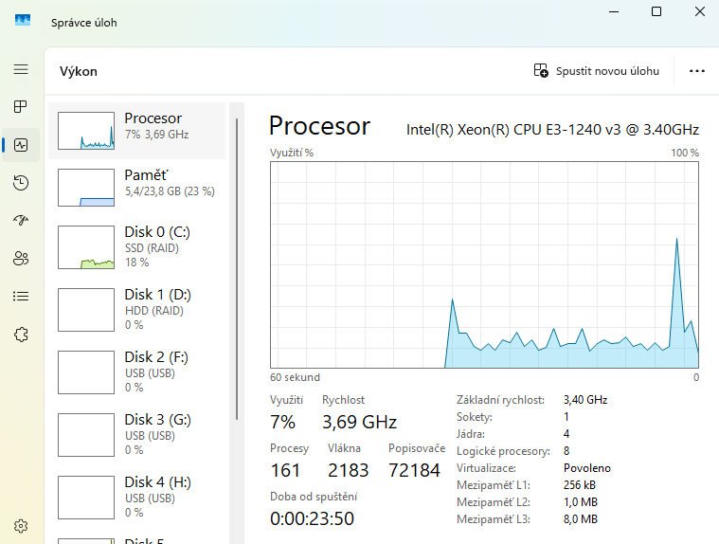Image resolution: width=719 pixels, height=544 pixels.
Task: Select Paměť in the resource list
Action: coord(137,188)
